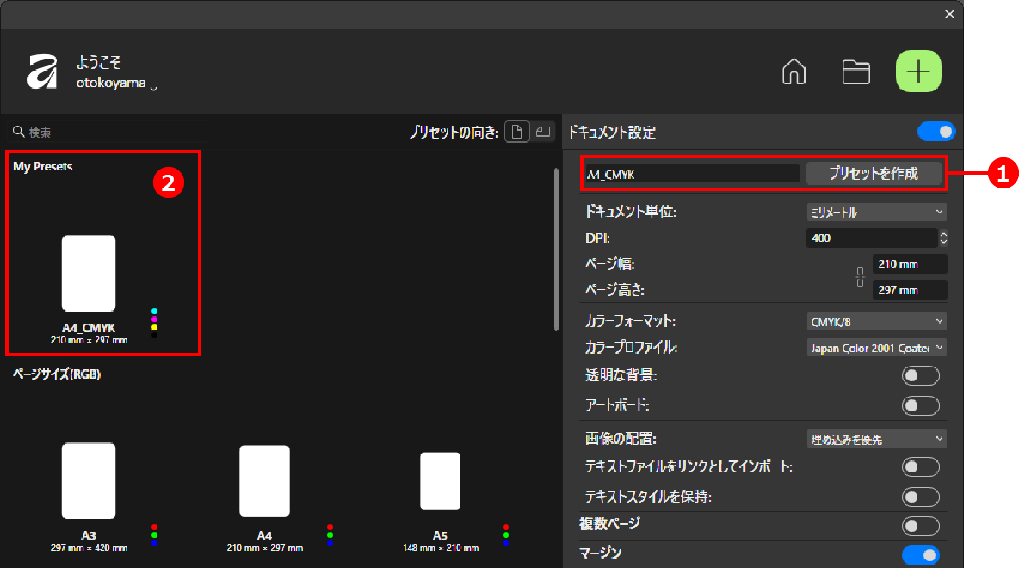Click the Affinity logo icon
Screen dimensions: 1019x568
tap(42, 72)
